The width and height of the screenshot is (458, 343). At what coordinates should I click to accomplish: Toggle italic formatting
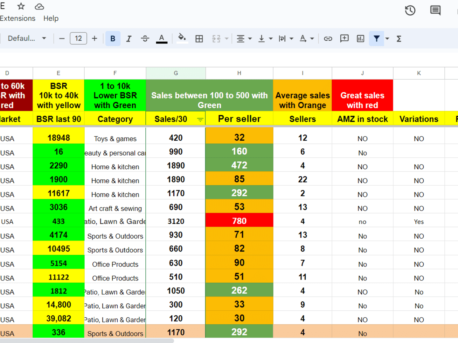pos(129,39)
